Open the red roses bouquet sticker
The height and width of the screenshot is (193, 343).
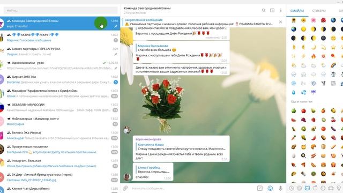(x=162, y=105)
